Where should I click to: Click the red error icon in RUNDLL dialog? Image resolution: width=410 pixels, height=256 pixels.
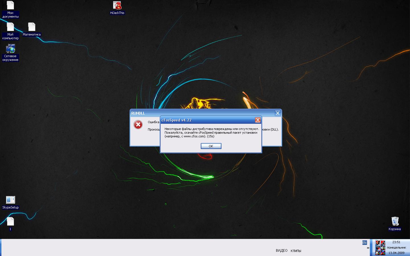click(x=138, y=125)
